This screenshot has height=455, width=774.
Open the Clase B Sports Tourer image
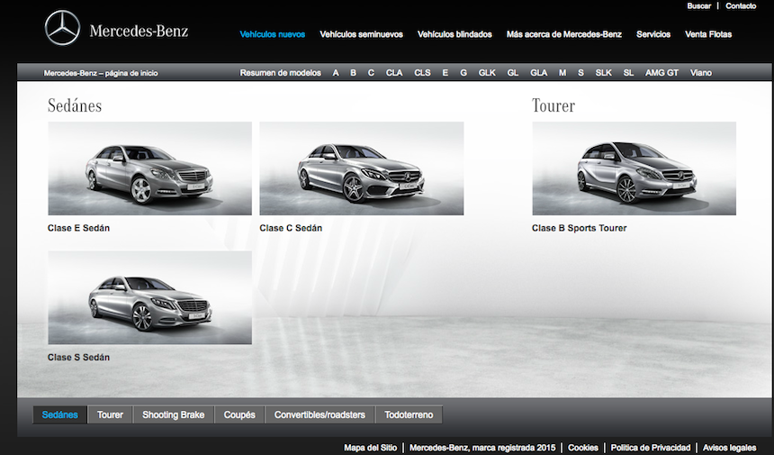point(634,168)
